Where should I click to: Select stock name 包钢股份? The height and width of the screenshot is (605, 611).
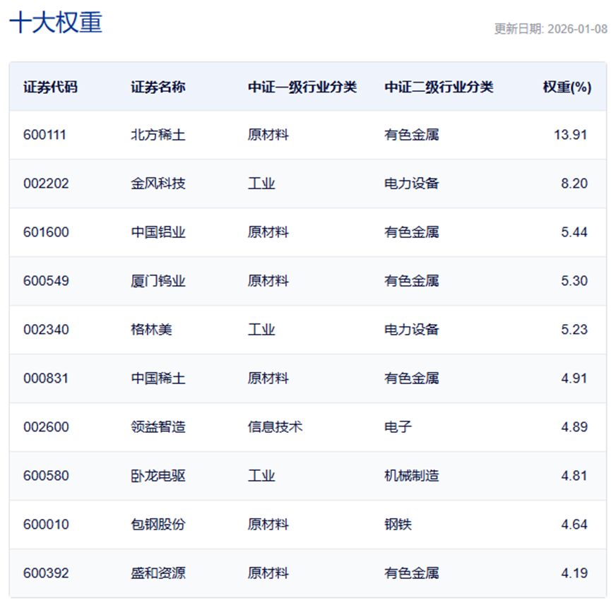click(x=158, y=525)
